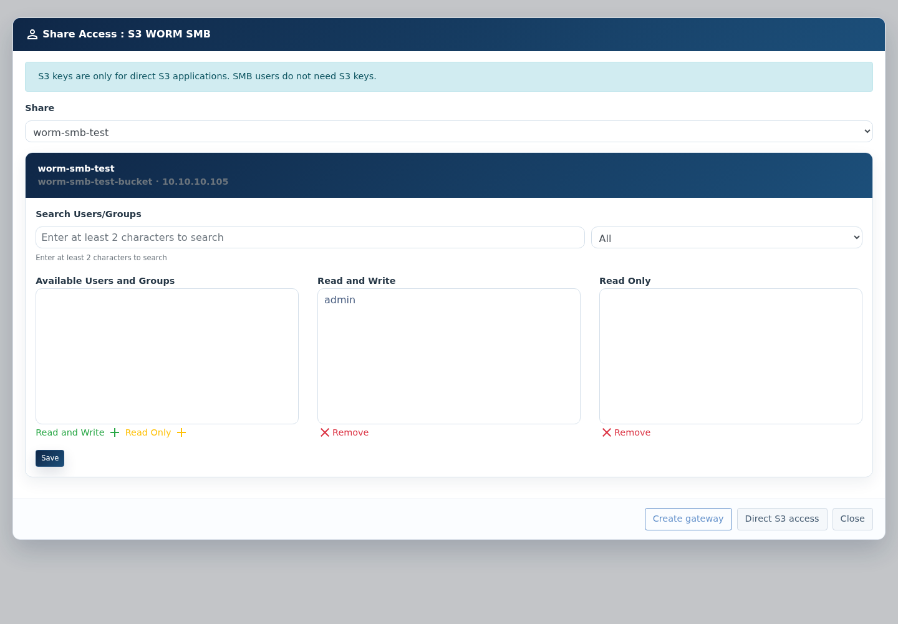Click inside Available Users and Groups list box
Viewport: 898px width, 624px height.
point(167,356)
